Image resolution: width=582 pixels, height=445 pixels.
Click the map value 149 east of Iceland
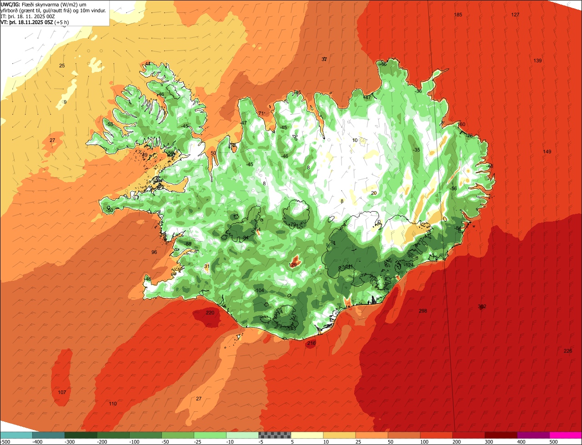(547, 152)
